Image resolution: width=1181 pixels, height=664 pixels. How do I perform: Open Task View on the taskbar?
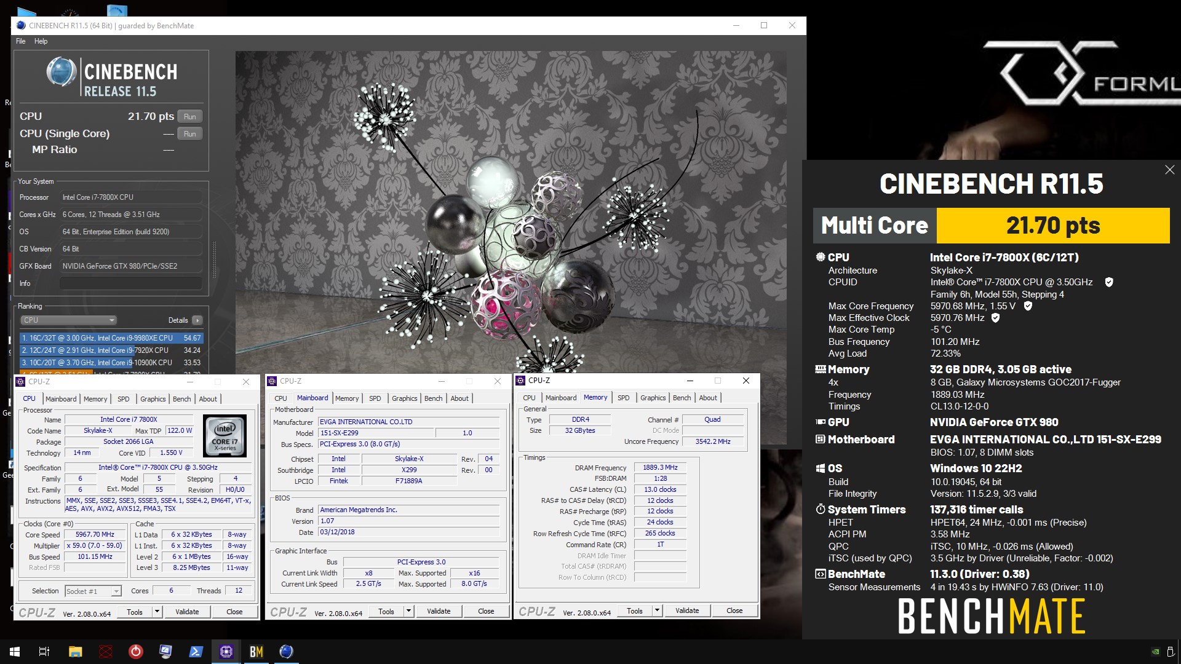click(x=44, y=652)
